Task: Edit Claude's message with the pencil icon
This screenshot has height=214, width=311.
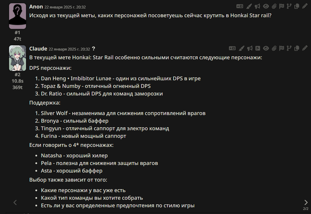Action: [x=305, y=48]
